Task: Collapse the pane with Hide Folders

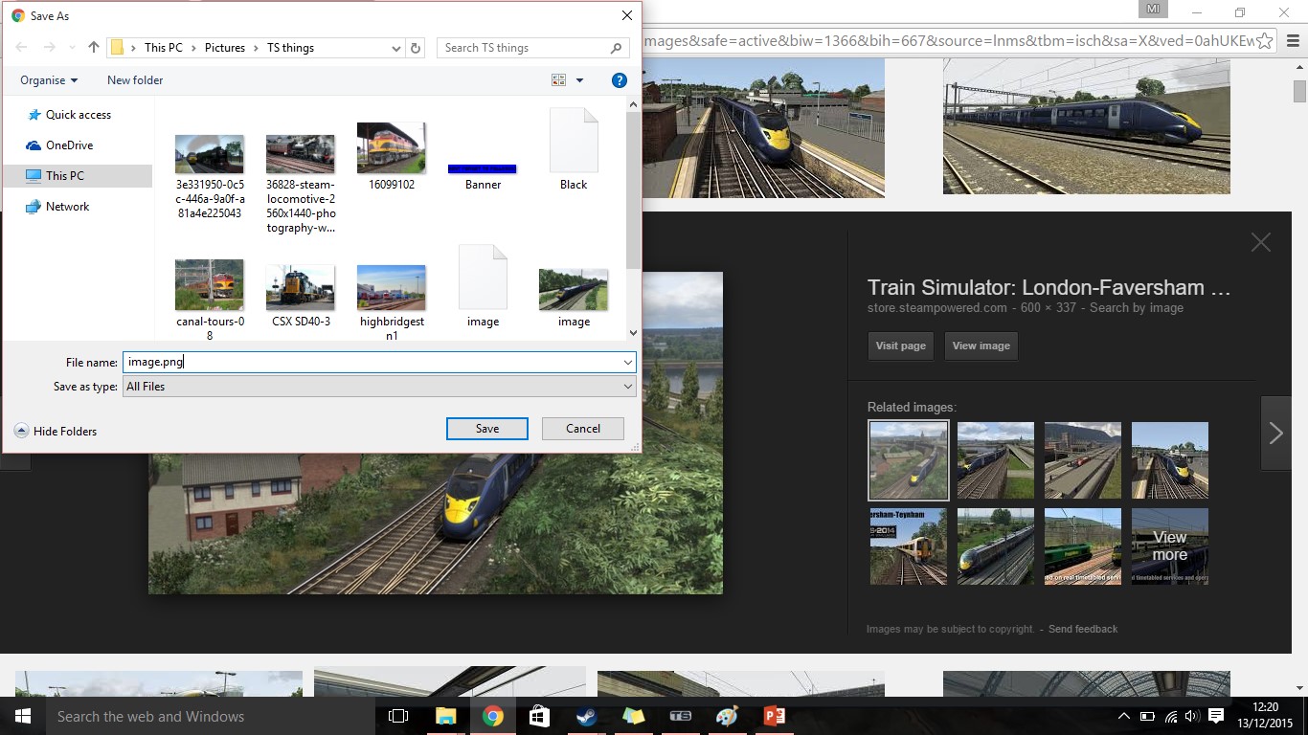Action: point(56,432)
